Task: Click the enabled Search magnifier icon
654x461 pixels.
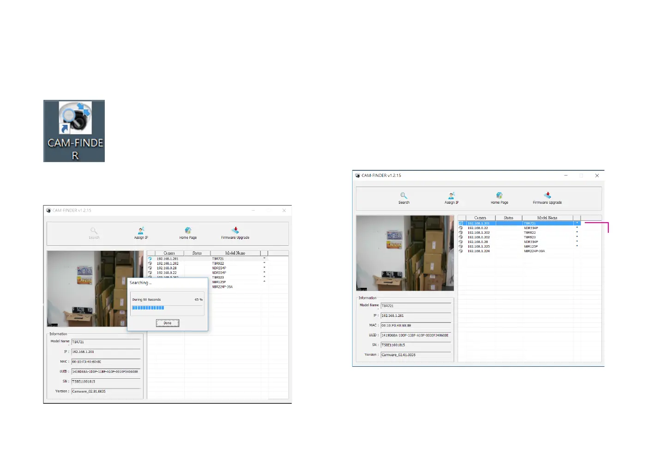Action: point(404,196)
